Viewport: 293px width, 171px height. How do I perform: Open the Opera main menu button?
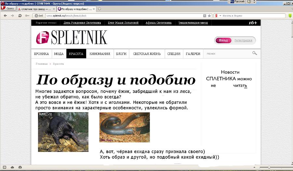[x=7, y=8]
